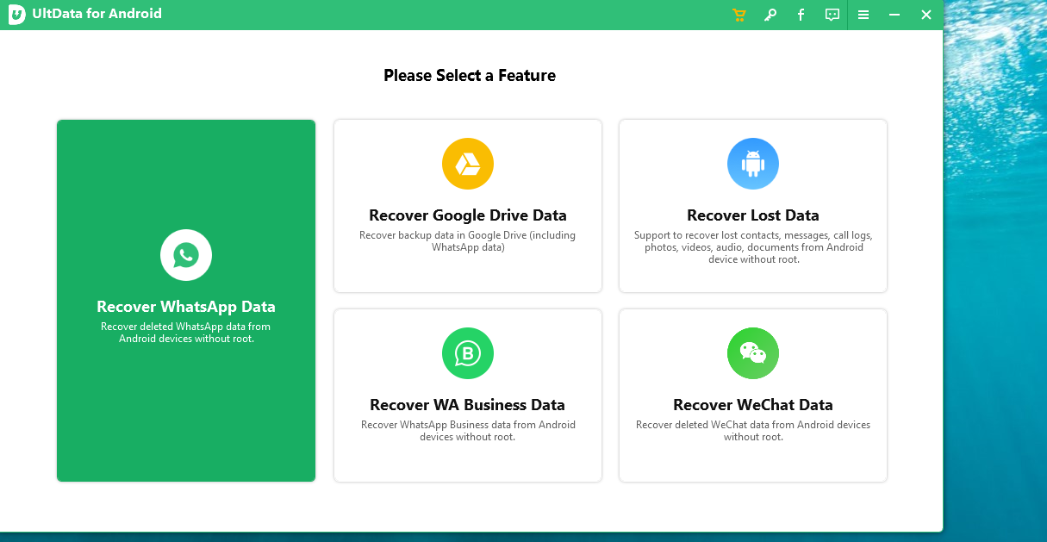Click the UltData logo icon
Screen dimensions: 1047x542
click(x=16, y=15)
